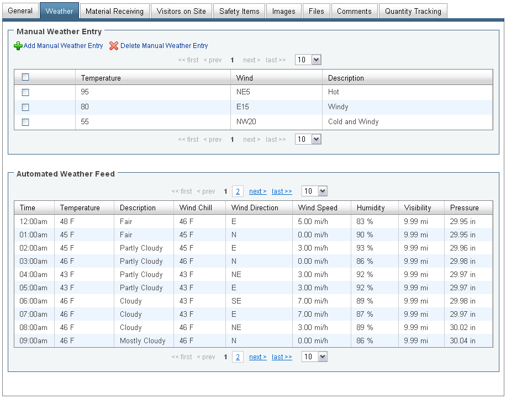Go to page 2 below automated feed
506x399 pixels.
238,357
